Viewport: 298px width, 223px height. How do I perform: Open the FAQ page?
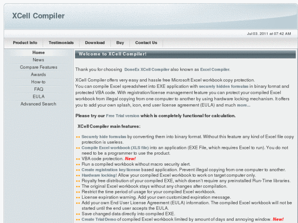(39, 89)
